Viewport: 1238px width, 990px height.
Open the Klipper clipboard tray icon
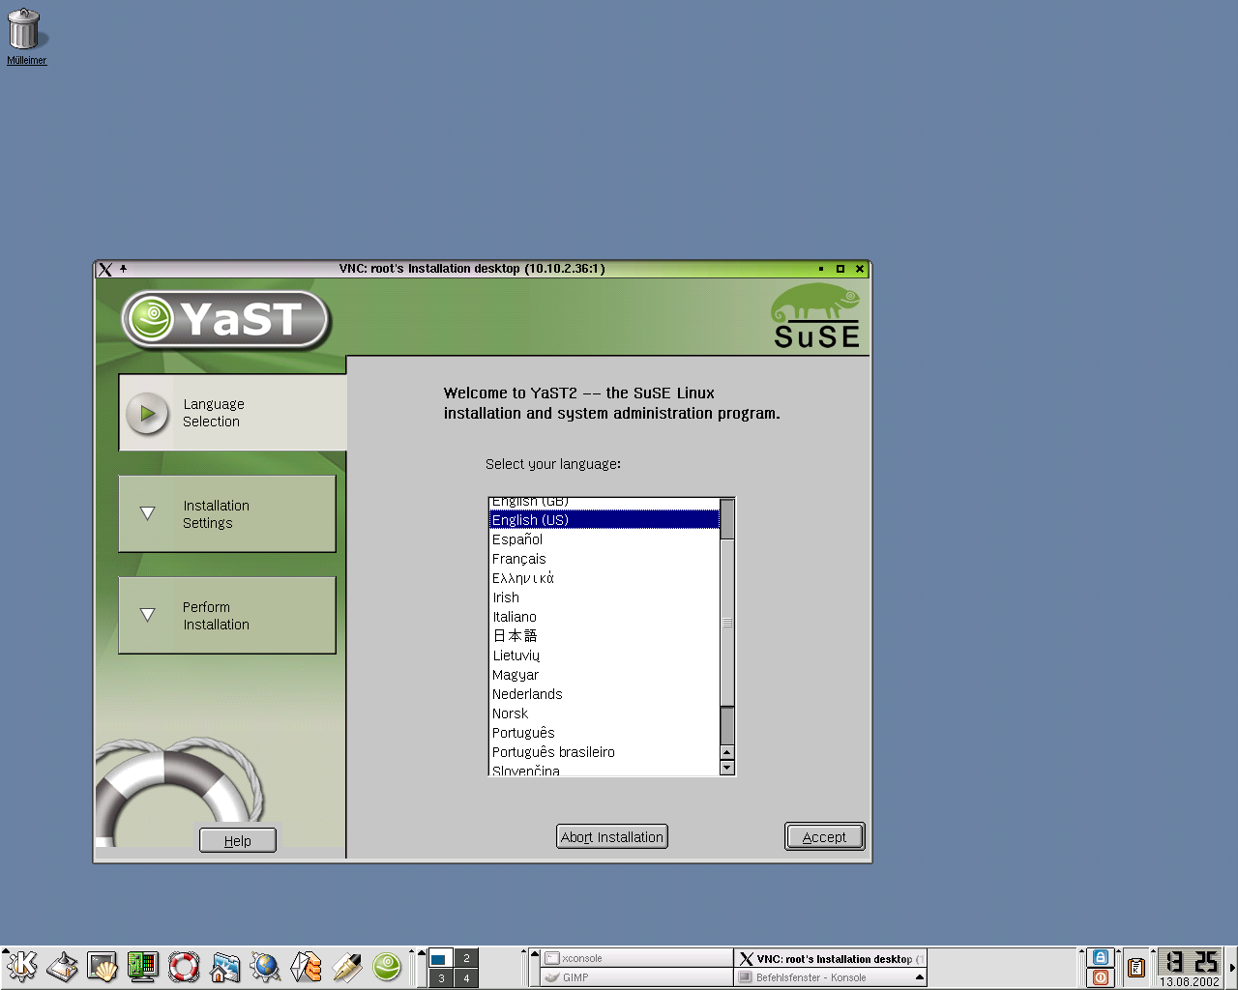point(1136,967)
